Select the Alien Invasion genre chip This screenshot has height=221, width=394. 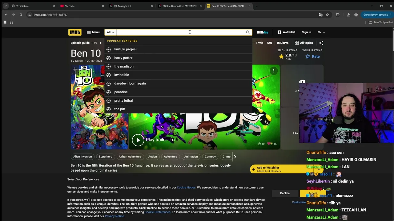click(x=82, y=157)
